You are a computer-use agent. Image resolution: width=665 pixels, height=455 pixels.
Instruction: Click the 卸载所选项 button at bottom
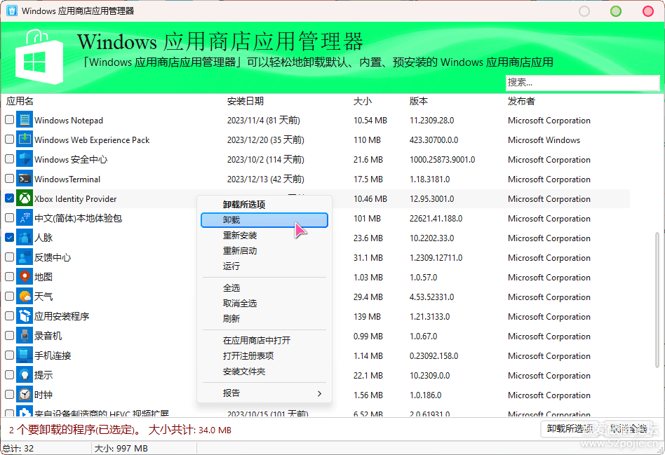(569, 428)
